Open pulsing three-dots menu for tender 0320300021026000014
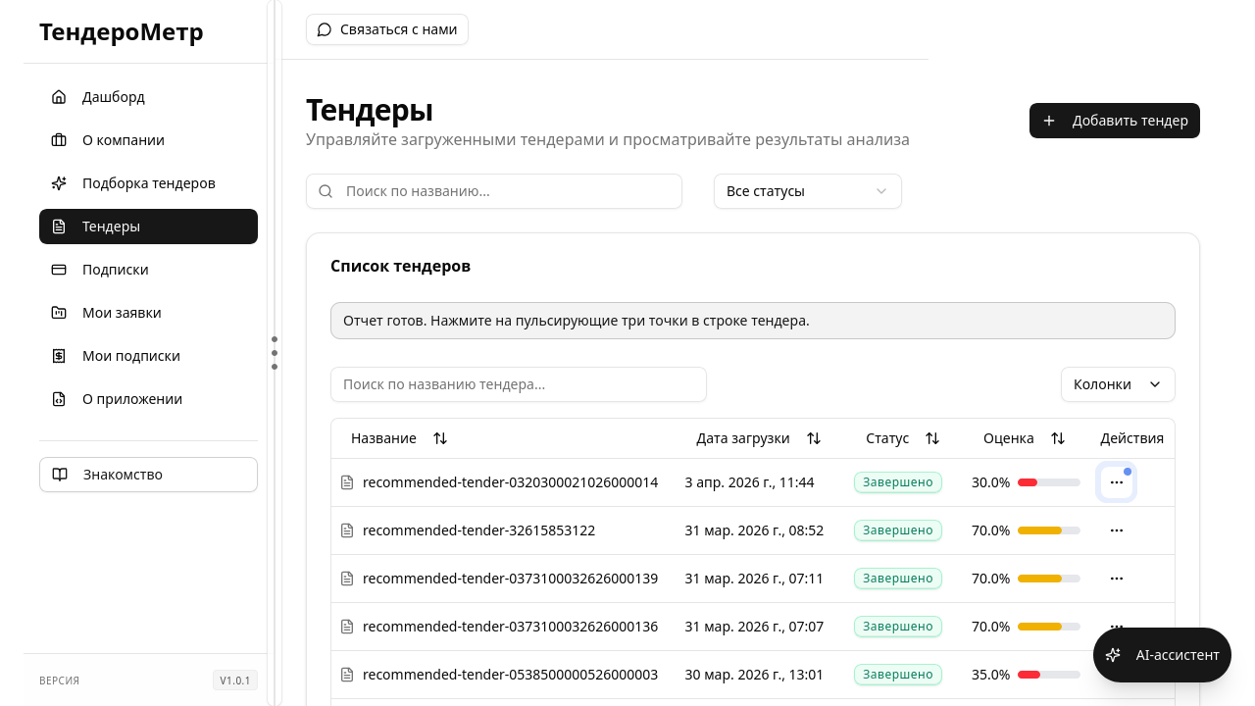1255x706 pixels. pos(1117,482)
